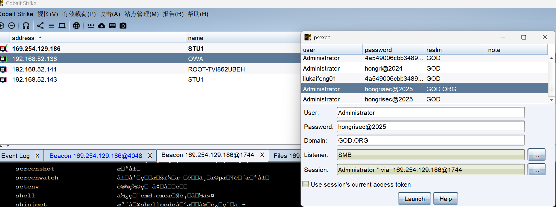Viewport: 556px width, 207px height.
Task: Click the host icon for 169.254.129.186
Action: tap(4, 48)
